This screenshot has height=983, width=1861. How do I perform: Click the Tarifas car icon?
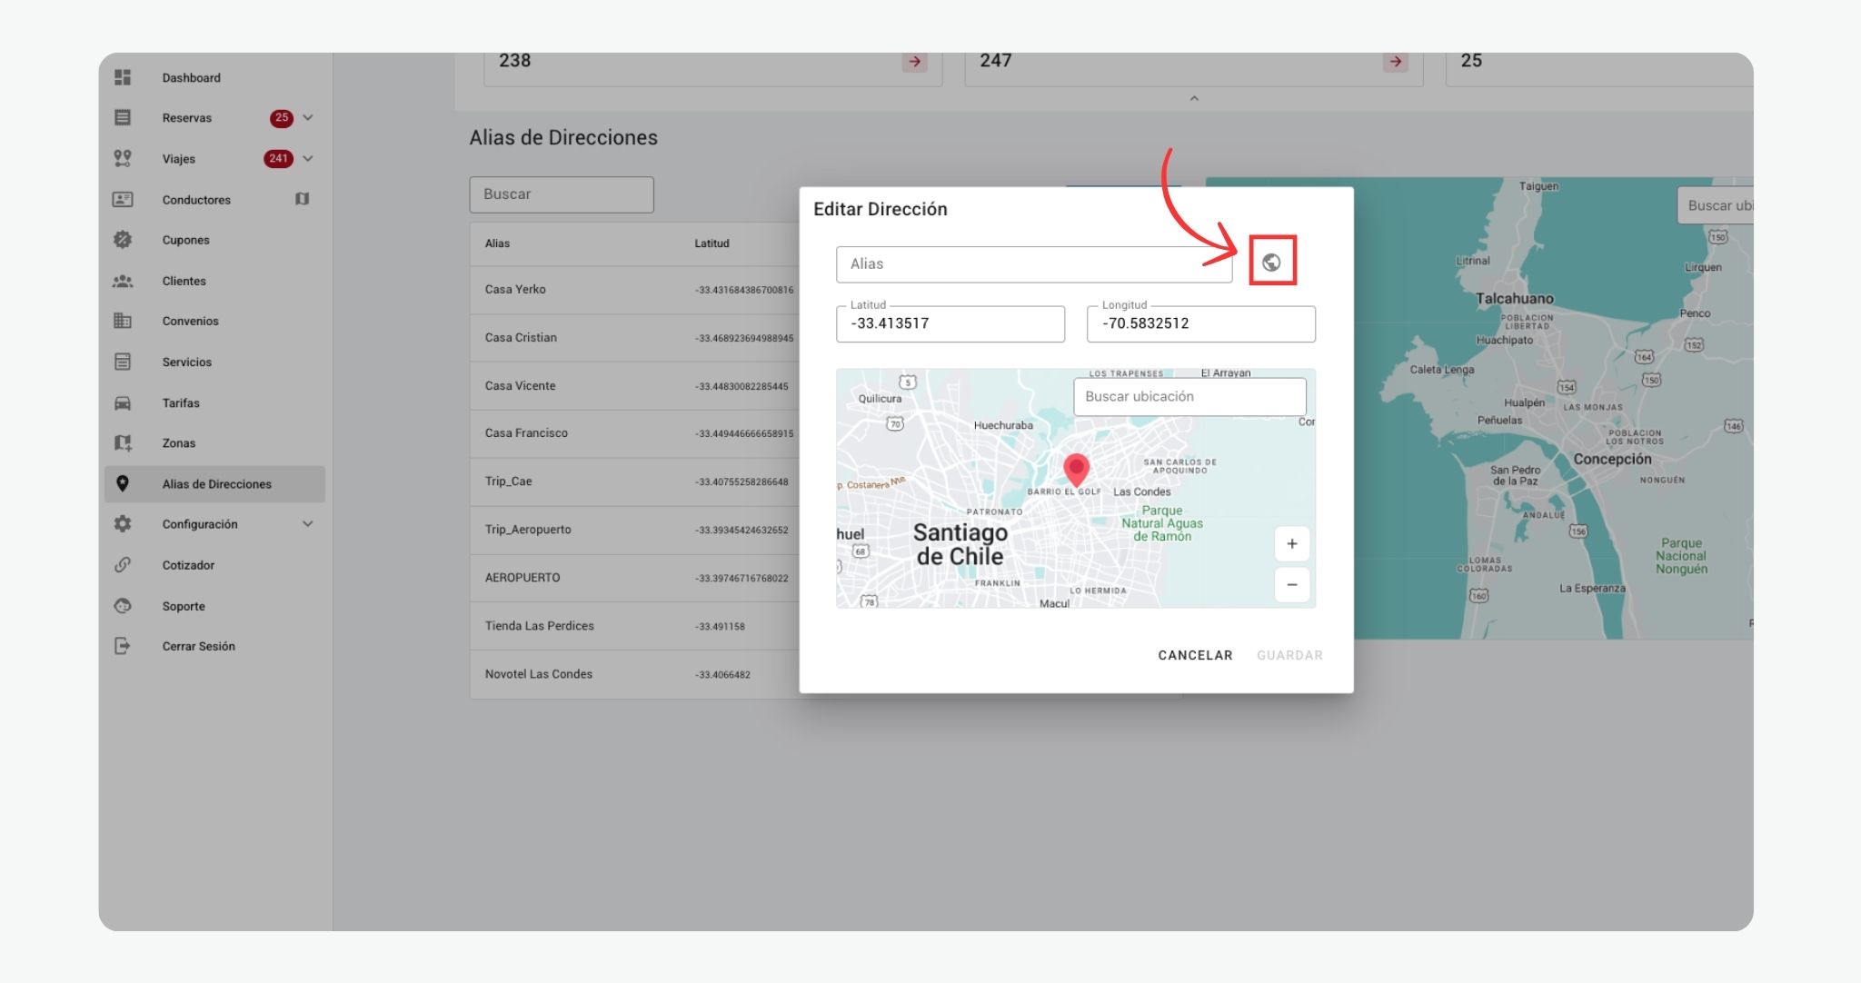(x=123, y=402)
